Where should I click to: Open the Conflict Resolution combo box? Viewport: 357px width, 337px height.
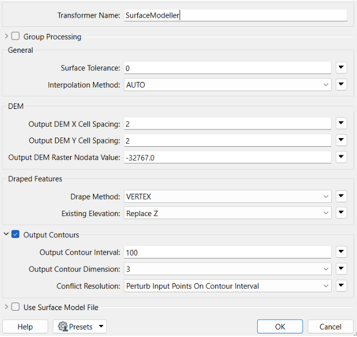227,286
